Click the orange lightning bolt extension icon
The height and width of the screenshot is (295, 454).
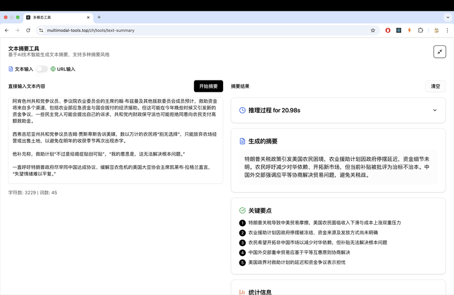pyautogui.click(x=410, y=30)
